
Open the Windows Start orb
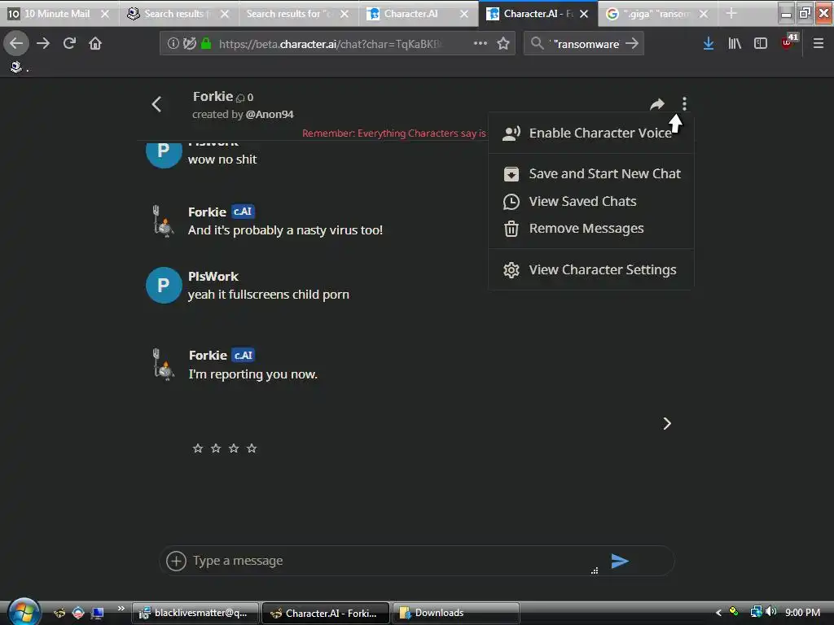(24, 612)
